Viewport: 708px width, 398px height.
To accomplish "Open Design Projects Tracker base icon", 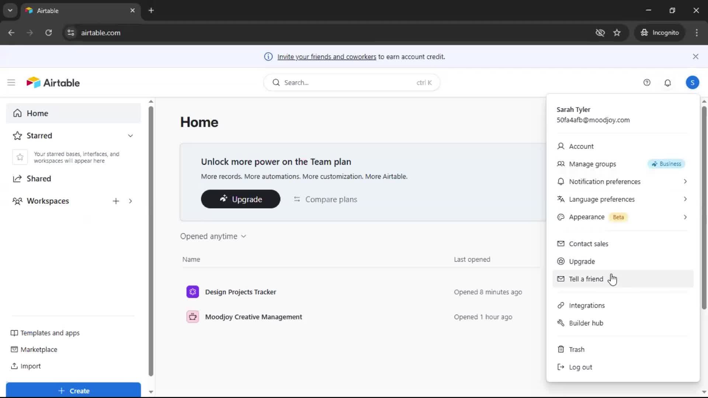I will coord(192,292).
